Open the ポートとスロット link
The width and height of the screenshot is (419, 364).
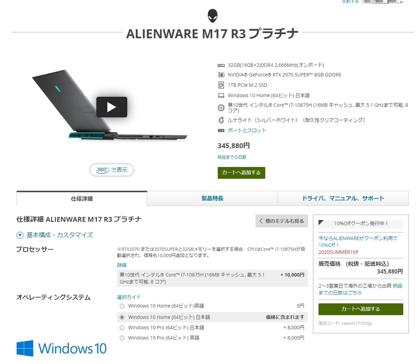coord(247,130)
